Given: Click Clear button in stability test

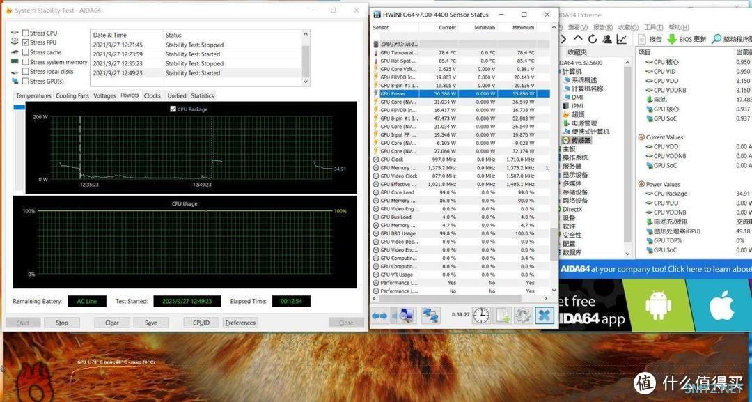Looking at the screenshot, I should (x=111, y=323).
